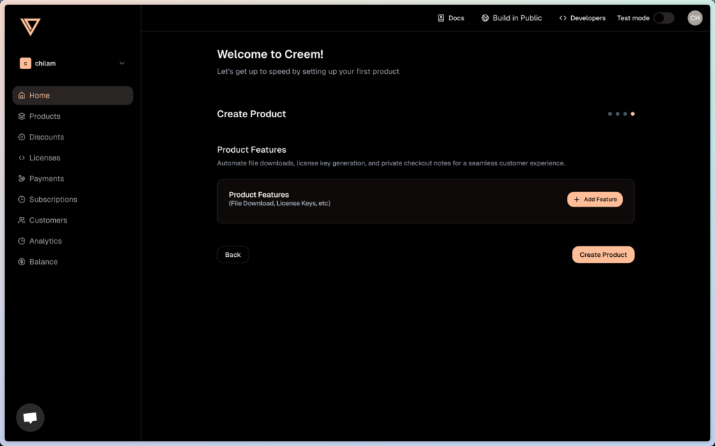Go Back to the previous step

pos(233,255)
